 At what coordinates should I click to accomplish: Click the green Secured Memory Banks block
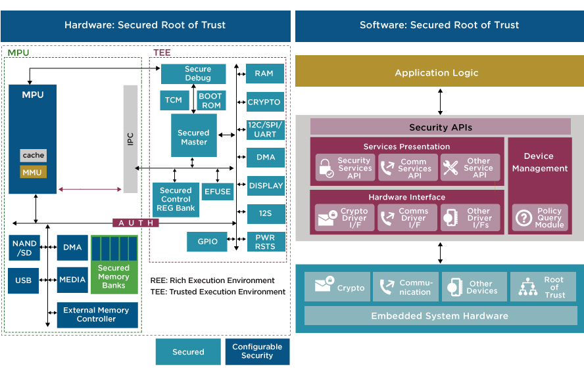pyautogui.click(x=114, y=264)
